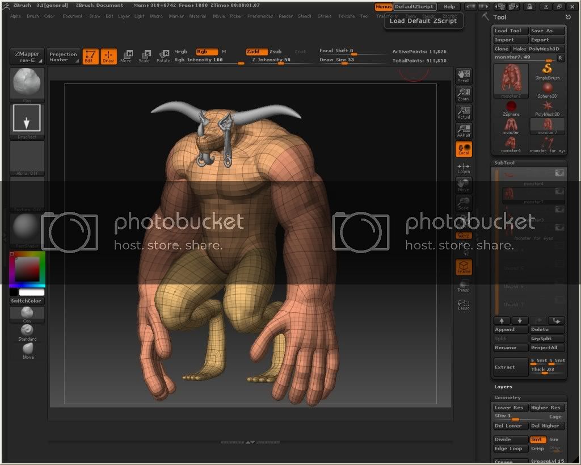581x465 pixels.
Task: Toggle the orange Menus button
Action: (384, 7)
